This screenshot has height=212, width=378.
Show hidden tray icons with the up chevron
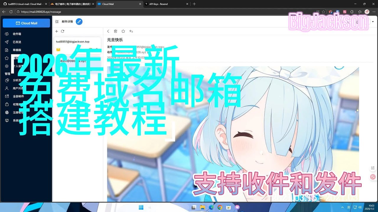pyautogui.click(x=343, y=207)
